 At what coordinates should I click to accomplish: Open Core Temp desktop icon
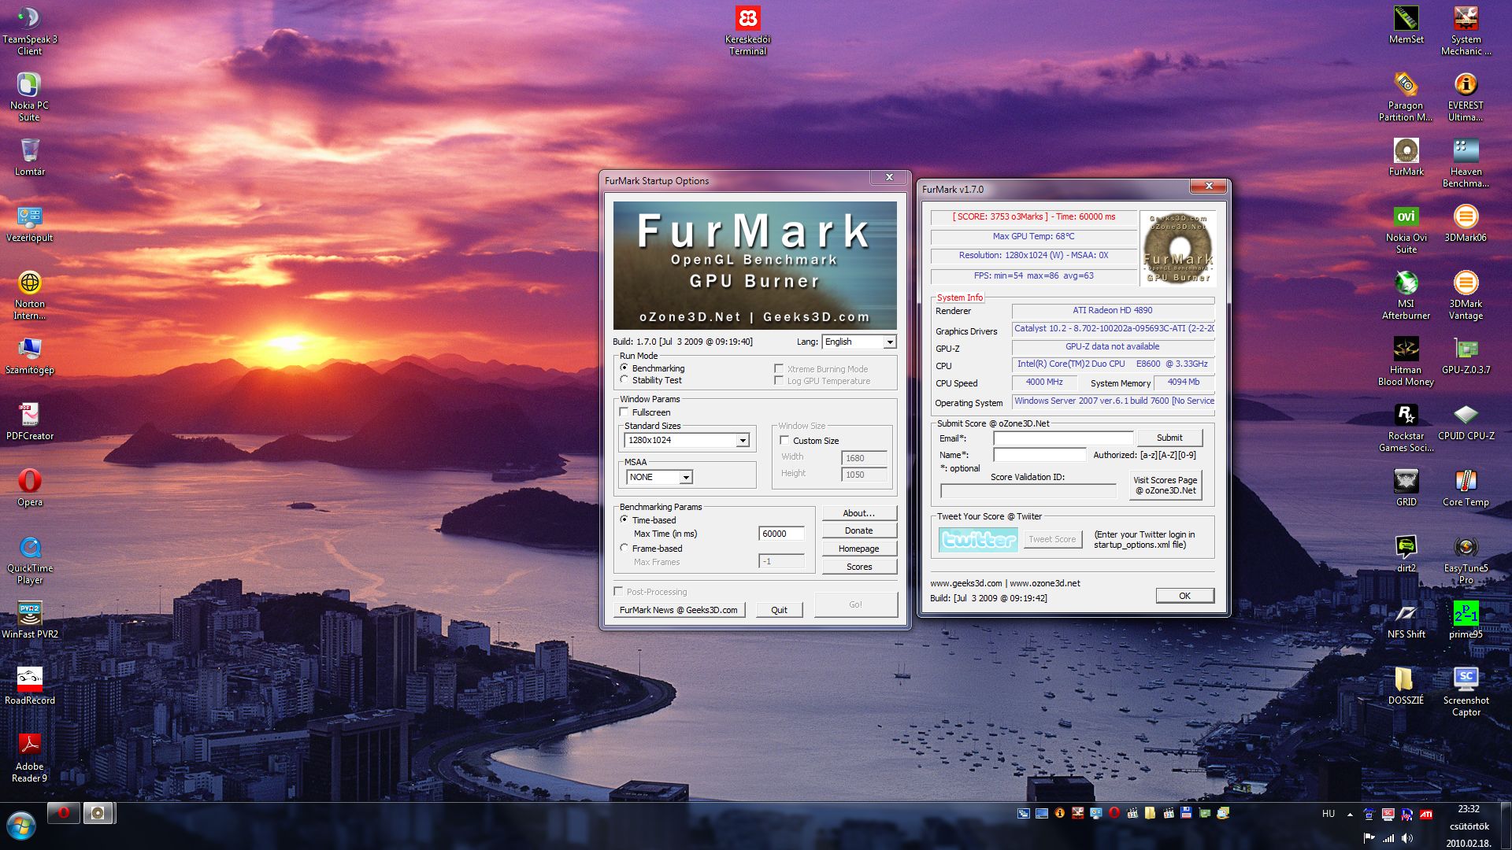pyautogui.click(x=1466, y=488)
